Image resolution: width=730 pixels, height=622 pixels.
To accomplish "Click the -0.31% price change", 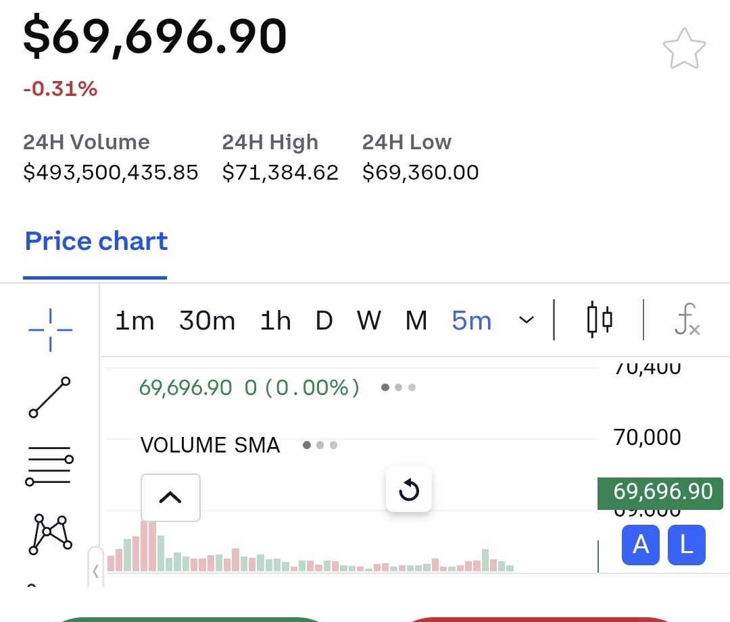I will click(61, 89).
